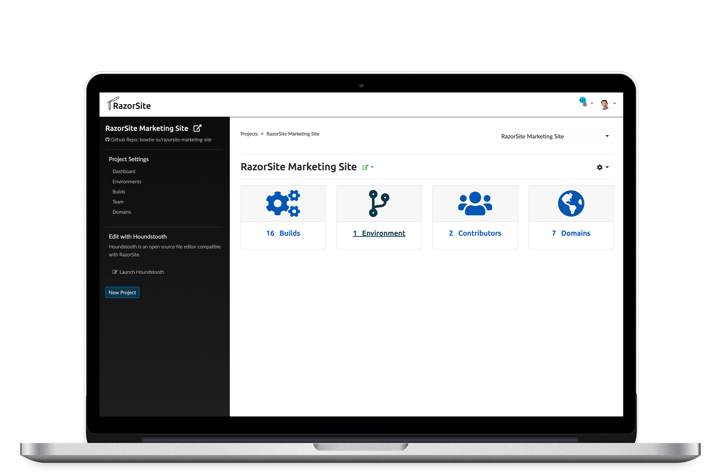
Task: Click the settings gear icon
Action: click(600, 167)
